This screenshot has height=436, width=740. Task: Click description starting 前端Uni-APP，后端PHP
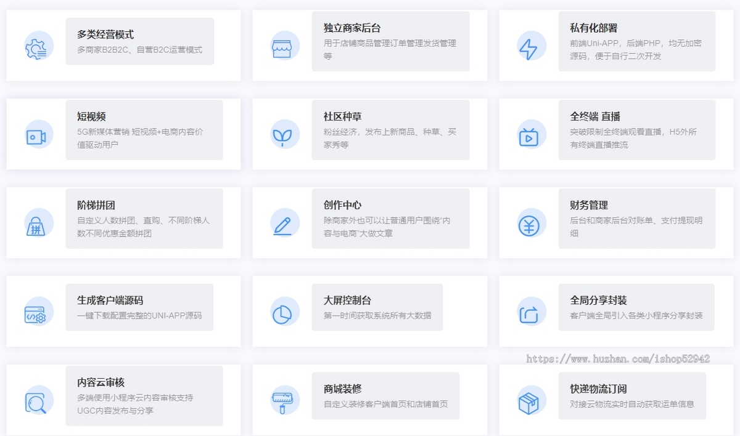(636, 49)
